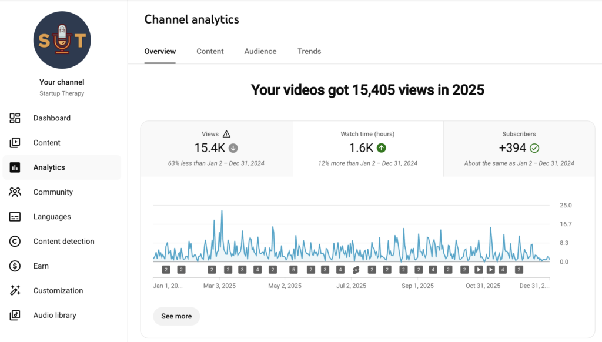Click the green checkmark beside Subscribers
The width and height of the screenshot is (602, 342).
tap(534, 147)
